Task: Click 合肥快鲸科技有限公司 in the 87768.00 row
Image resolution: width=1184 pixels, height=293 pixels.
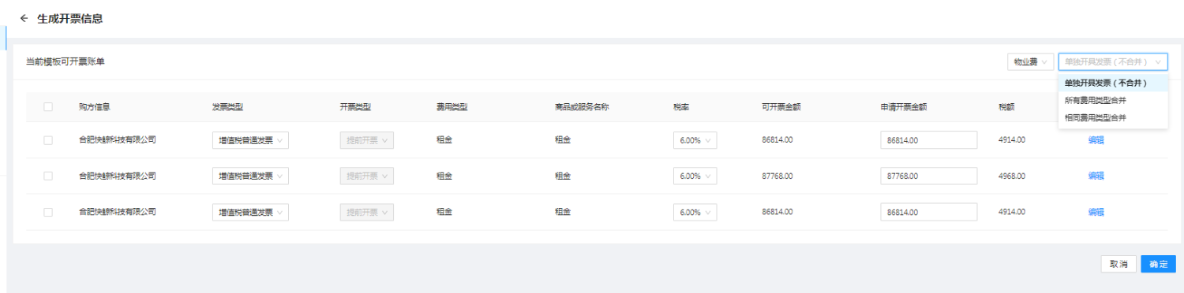Action: pyautogui.click(x=118, y=176)
